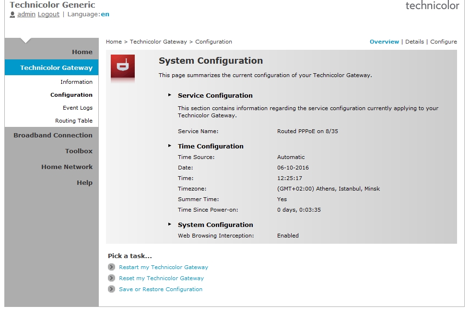Click the 'Summer Time:' label
Image resolution: width=470 pixels, height=317 pixels.
click(x=199, y=199)
